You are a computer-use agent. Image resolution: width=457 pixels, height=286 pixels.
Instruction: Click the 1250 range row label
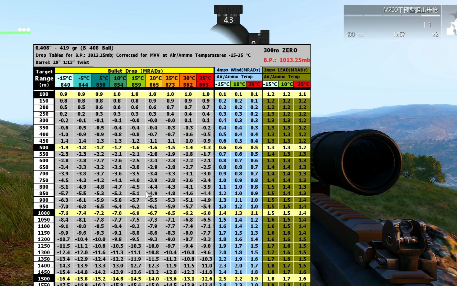click(x=44, y=246)
